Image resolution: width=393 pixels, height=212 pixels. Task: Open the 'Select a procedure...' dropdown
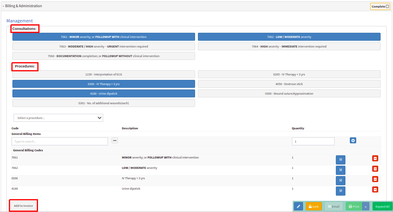[x=58, y=118]
